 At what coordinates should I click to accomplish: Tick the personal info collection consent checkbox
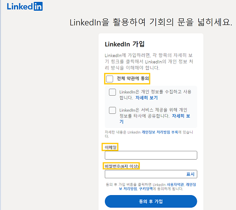coord(112,92)
